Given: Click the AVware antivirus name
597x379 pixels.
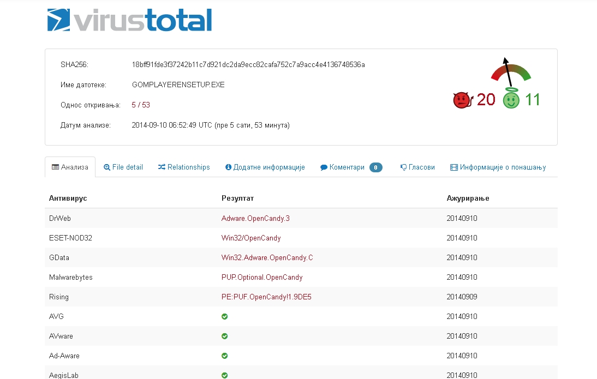Looking at the screenshot, I should (61, 336).
